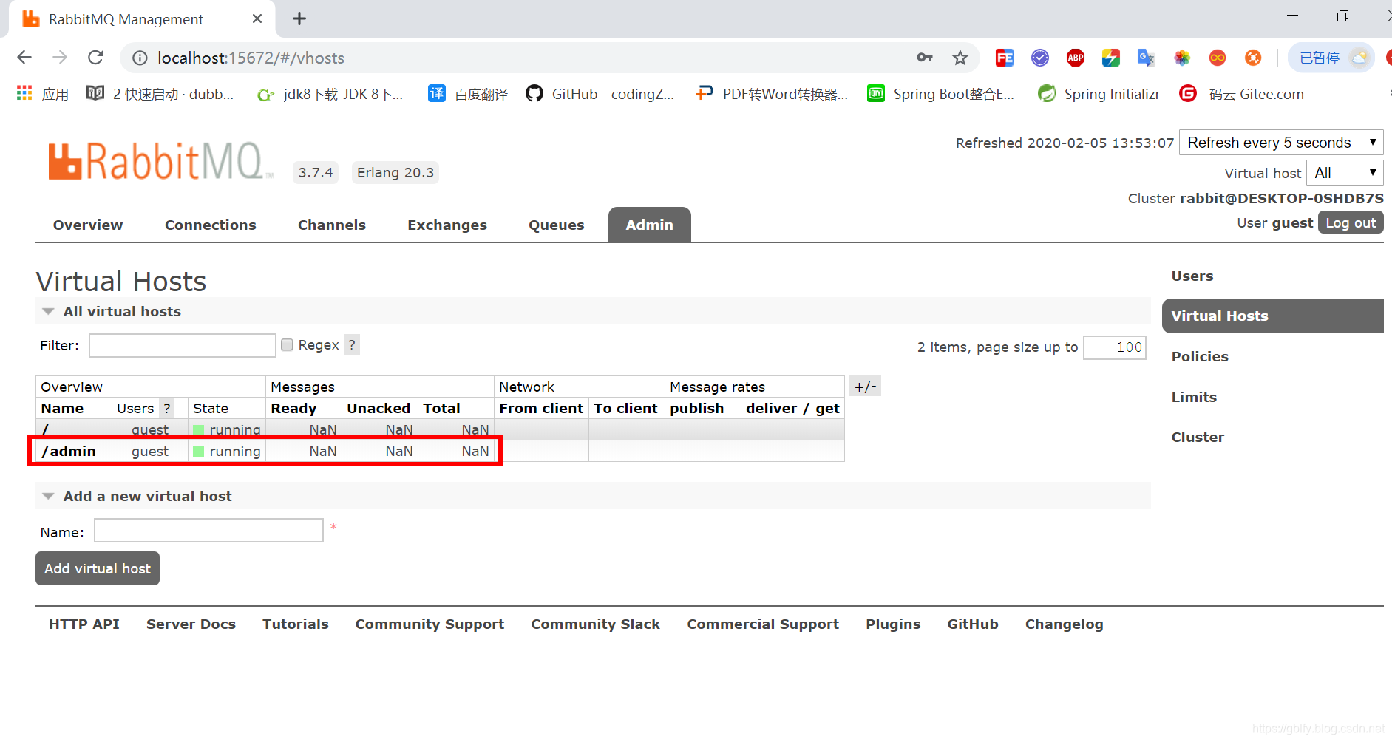This screenshot has height=742, width=1392.
Task: Open the HTTP API link
Action: pos(84,624)
